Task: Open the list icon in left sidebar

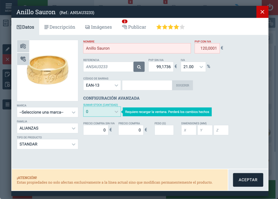Action: coord(7,104)
